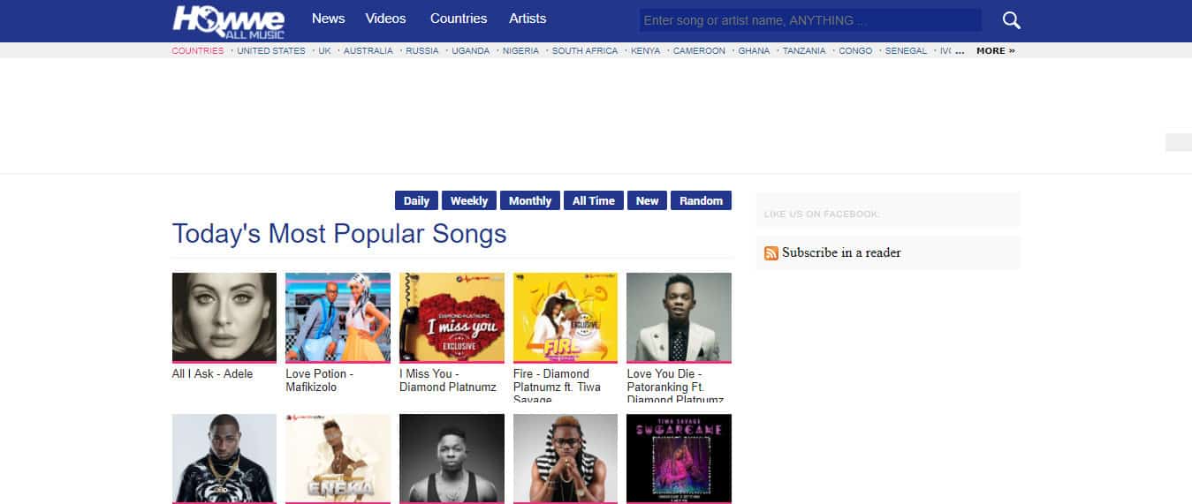This screenshot has width=1192, height=504.
Task: Open the KENYA country link
Action: pyautogui.click(x=646, y=50)
